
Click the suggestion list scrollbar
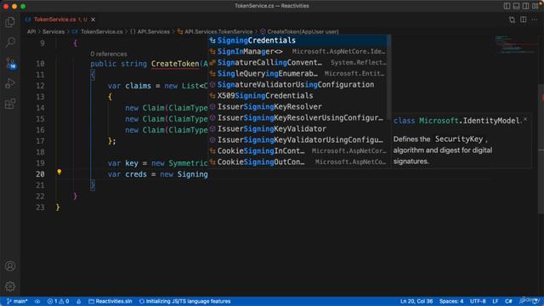coord(389,76)
